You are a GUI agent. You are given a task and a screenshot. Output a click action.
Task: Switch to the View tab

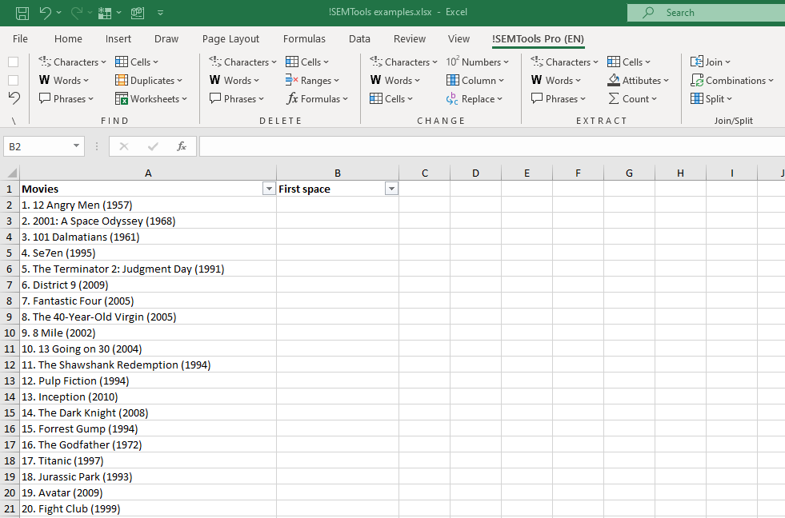coord(459,39)
